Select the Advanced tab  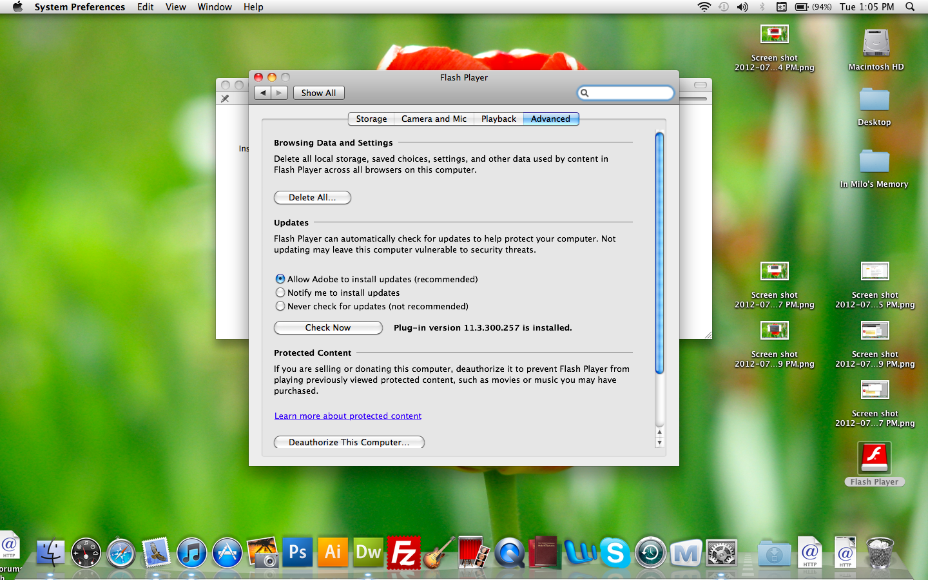550,119
